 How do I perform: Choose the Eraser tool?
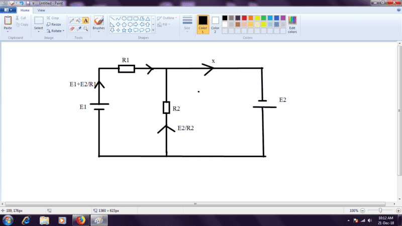[71, 29]
